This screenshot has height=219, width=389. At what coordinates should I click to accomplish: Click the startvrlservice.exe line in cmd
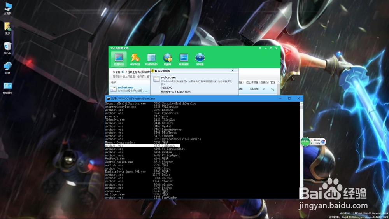(x=142, y=107)
